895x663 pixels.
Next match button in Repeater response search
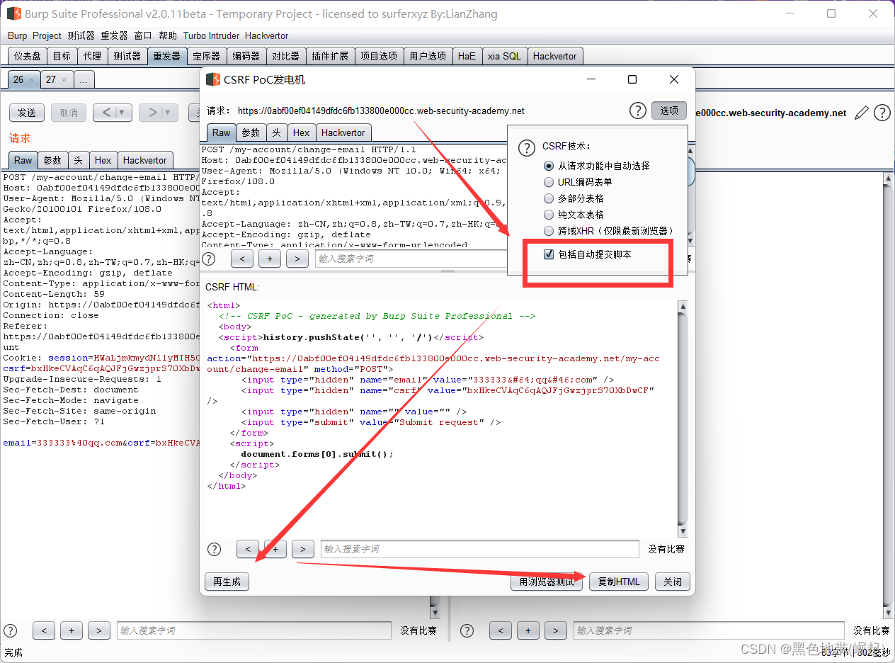click(x=555, y=630)
